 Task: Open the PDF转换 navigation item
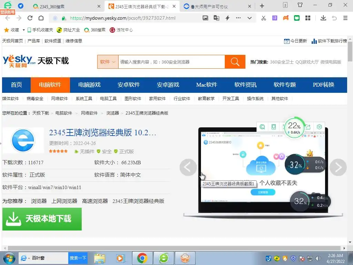coord(323,85)
